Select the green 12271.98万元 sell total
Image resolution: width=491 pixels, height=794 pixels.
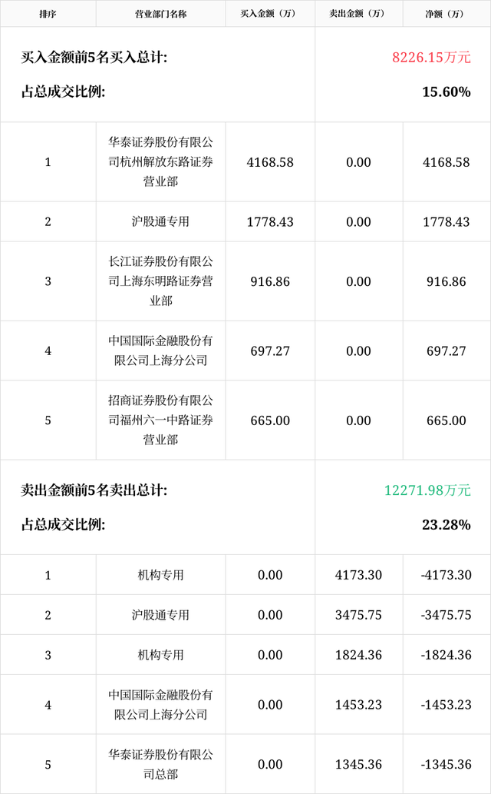427,490
